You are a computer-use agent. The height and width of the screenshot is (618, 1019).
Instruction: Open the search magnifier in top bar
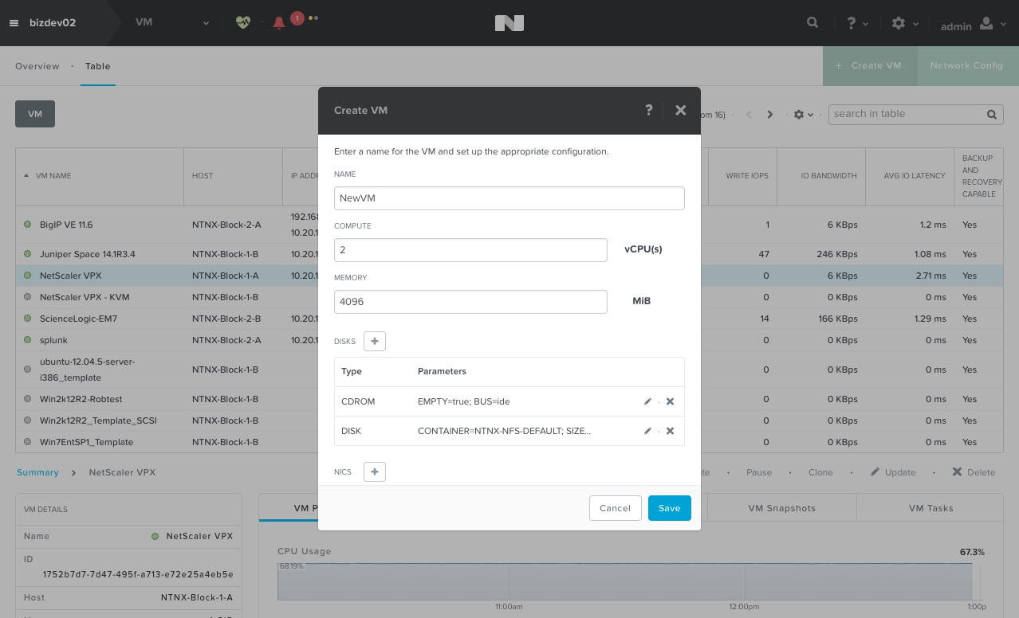click(x=812, y=23)
